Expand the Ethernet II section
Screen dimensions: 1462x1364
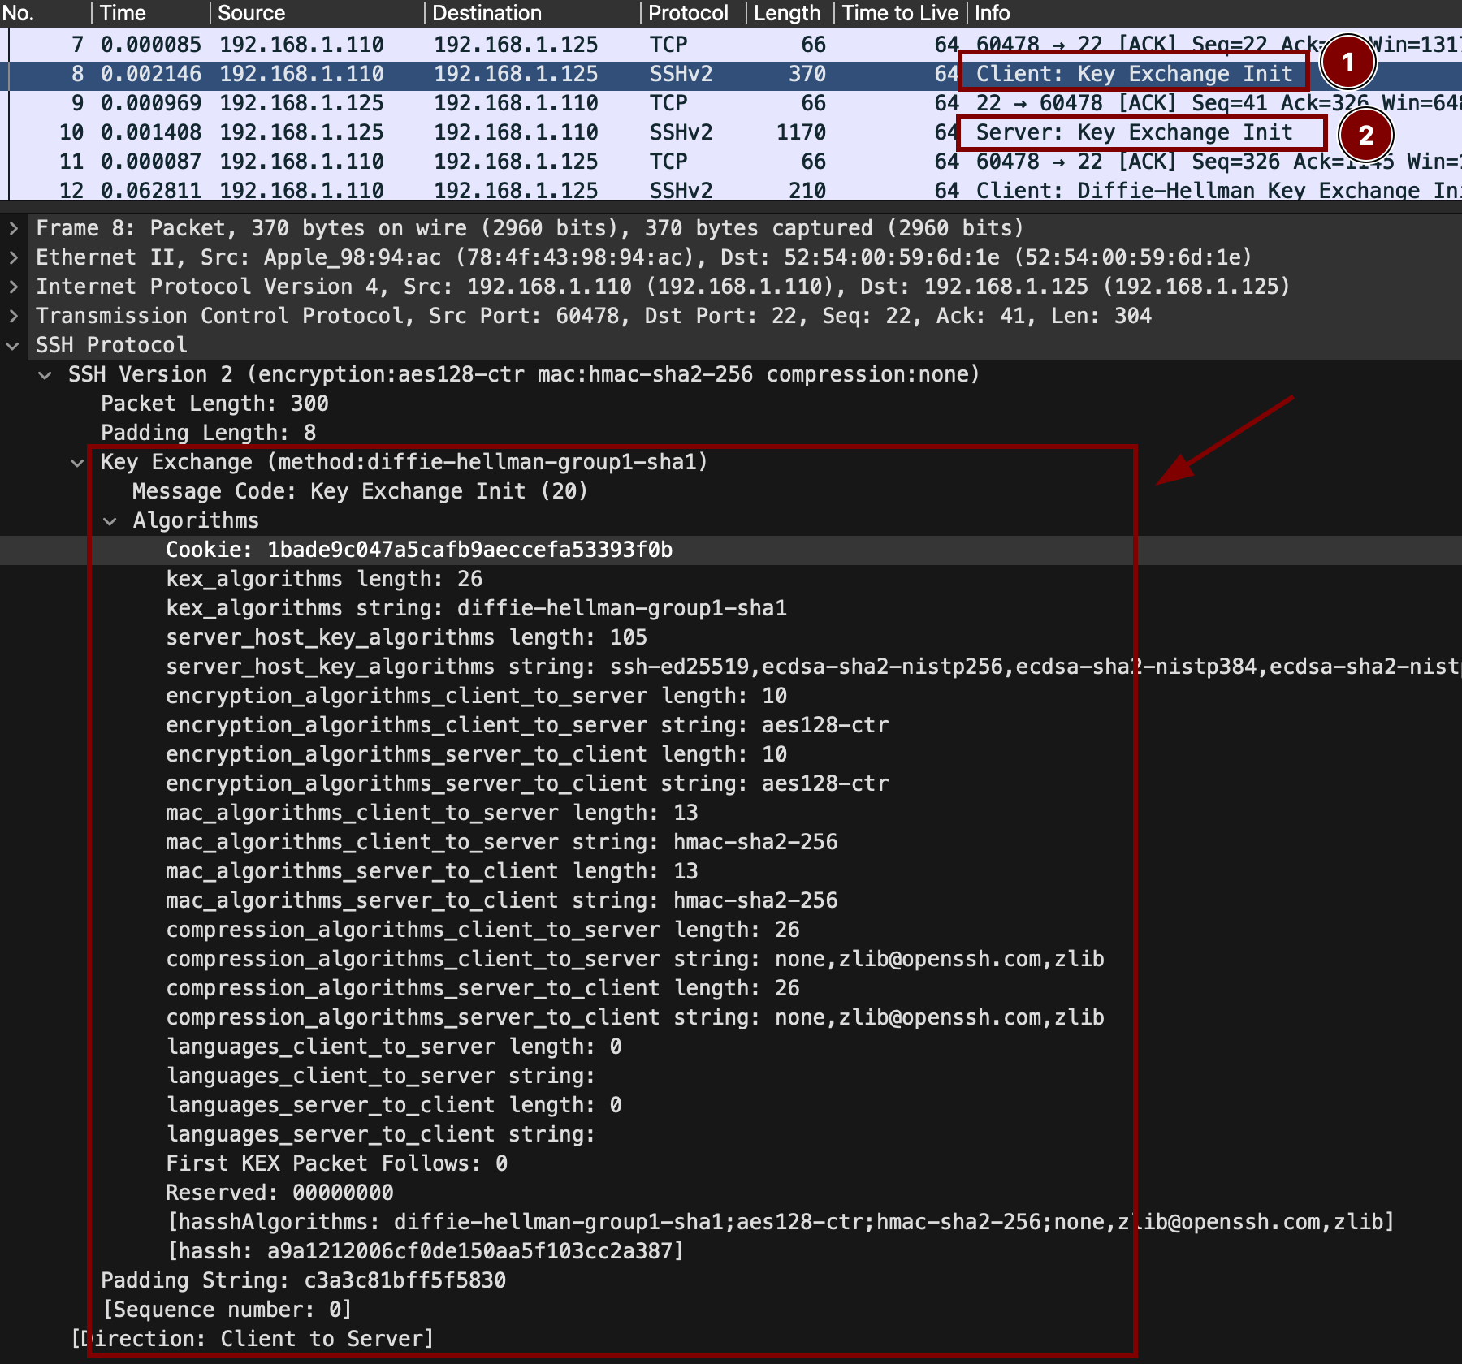(13, 257)
